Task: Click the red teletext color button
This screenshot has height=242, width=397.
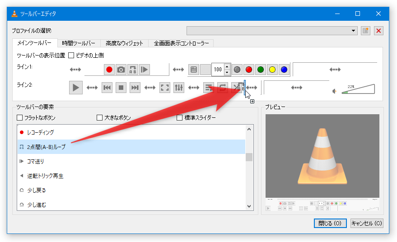Action: tap(249, 70)
